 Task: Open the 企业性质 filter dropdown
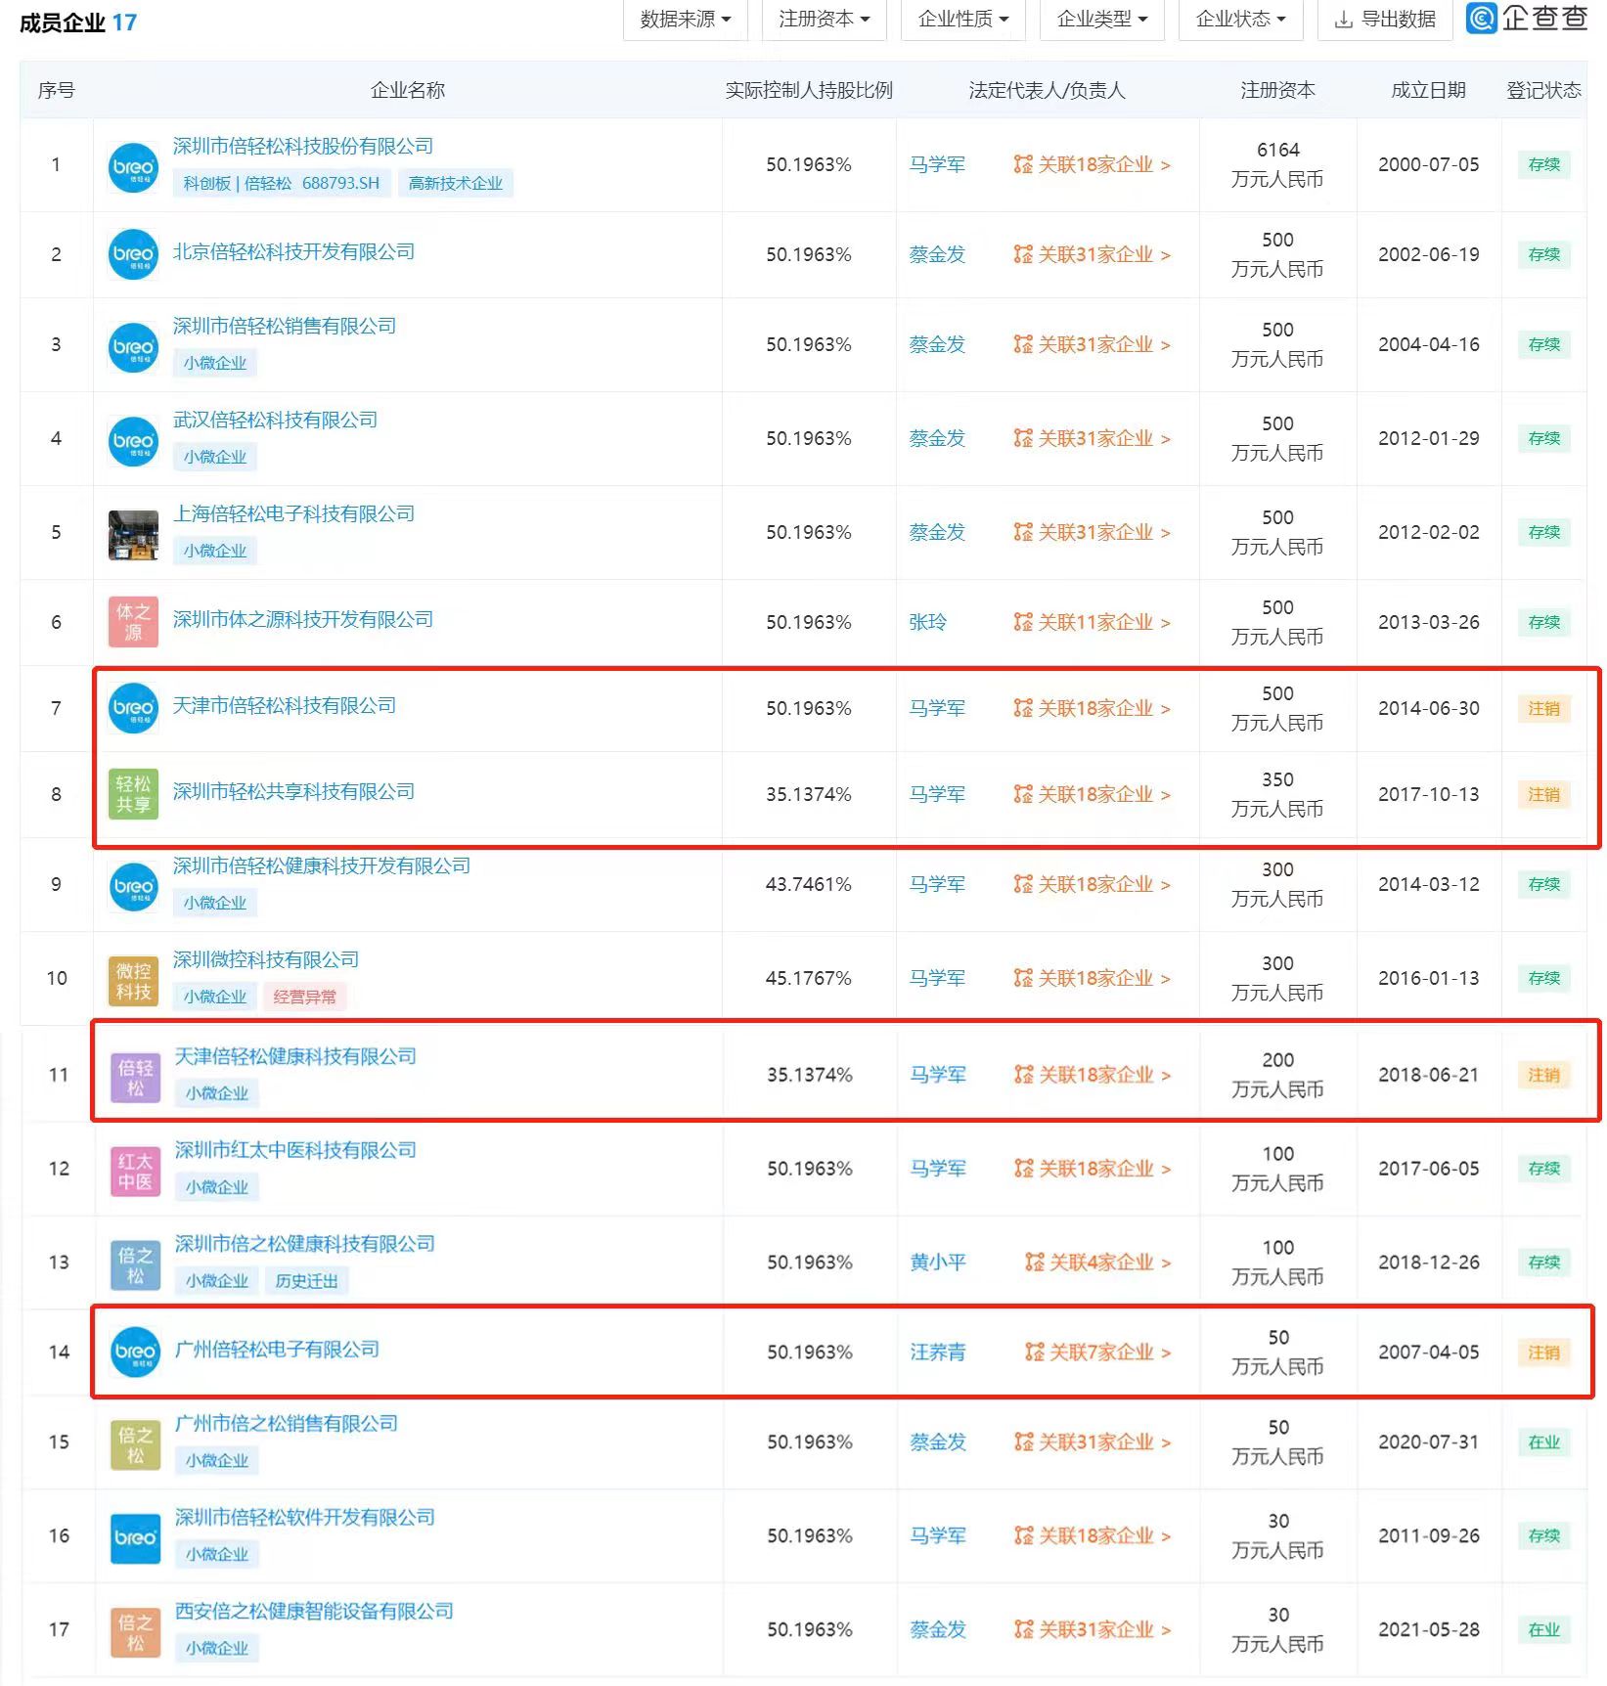click(x=962, y=20)
